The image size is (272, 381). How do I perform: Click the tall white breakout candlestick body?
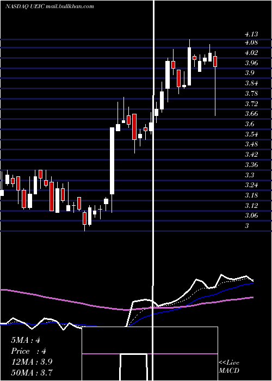point(112,161)
